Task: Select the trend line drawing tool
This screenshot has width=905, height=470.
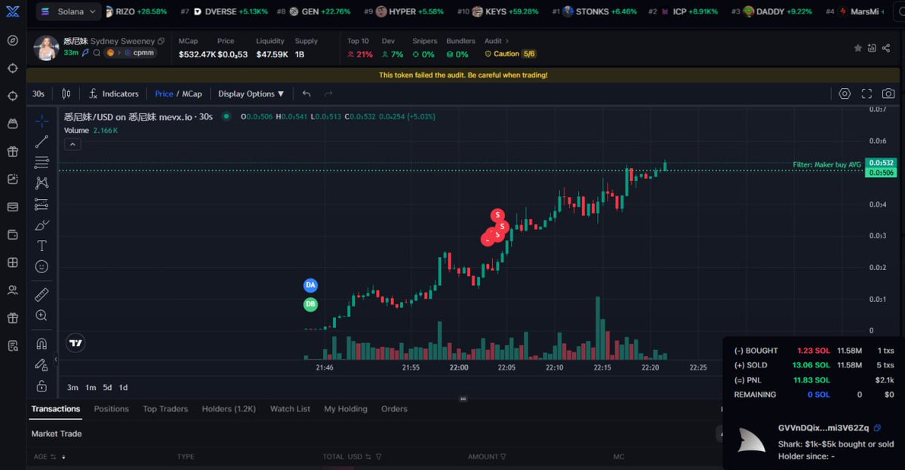Action: click(42, 142)
